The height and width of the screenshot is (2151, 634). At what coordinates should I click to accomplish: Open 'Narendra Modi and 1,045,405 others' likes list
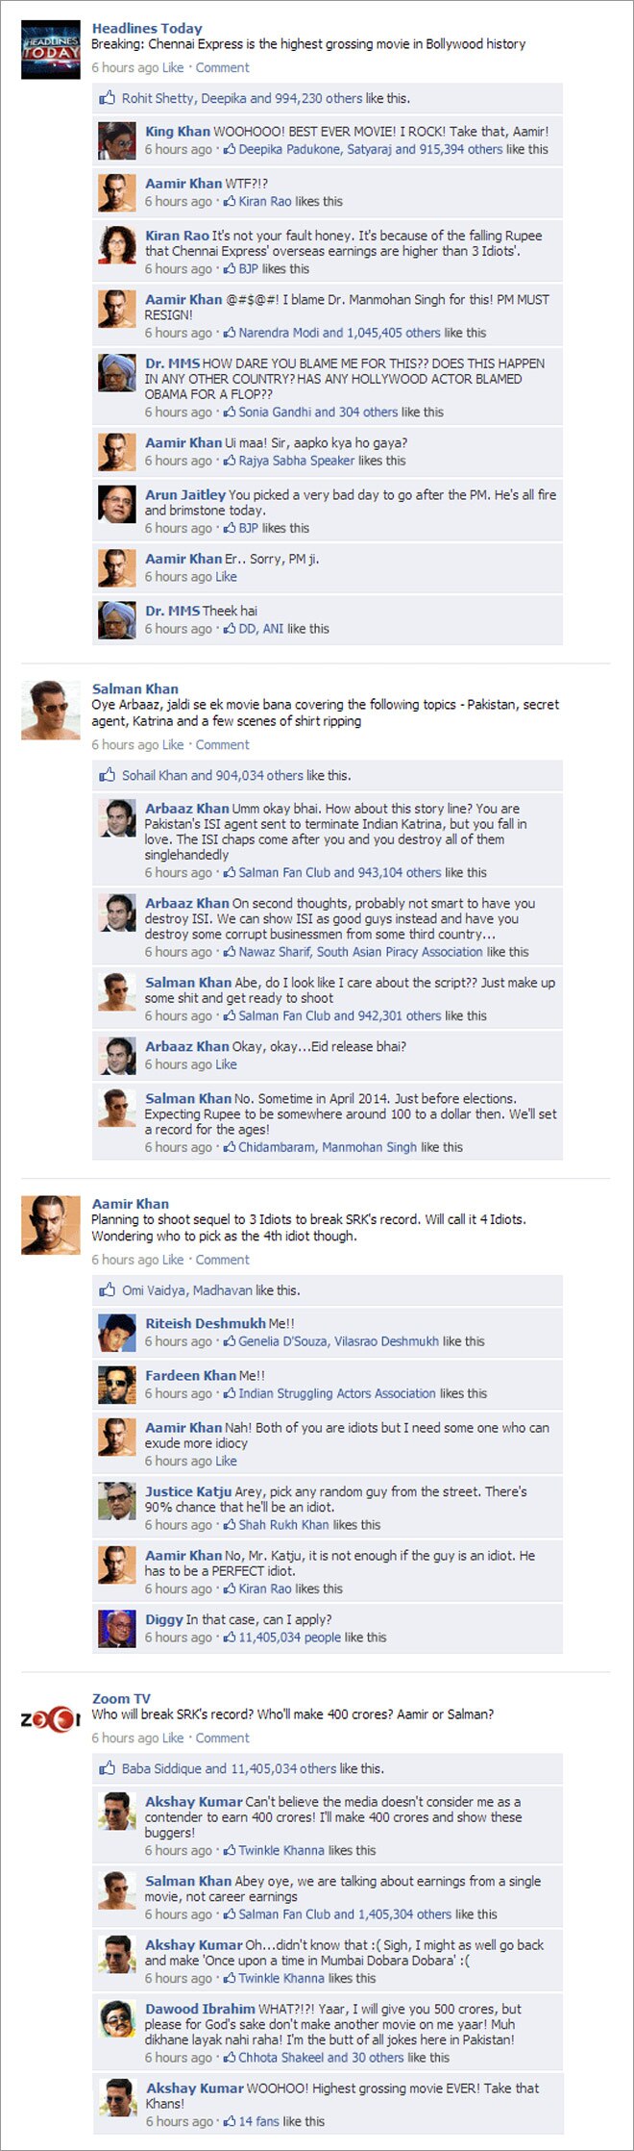[x=339, y=333]
